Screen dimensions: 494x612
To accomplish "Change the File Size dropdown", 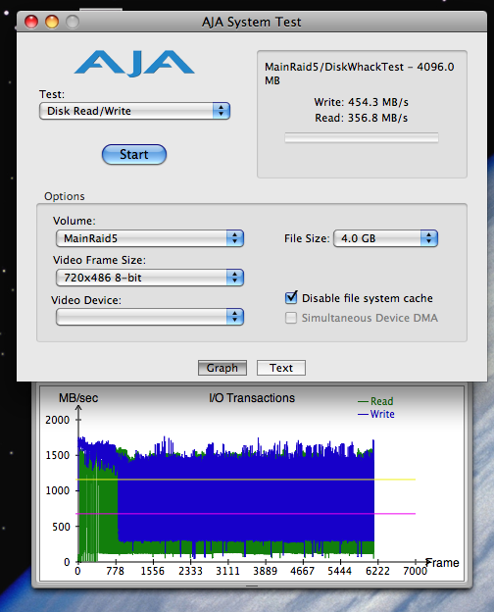I will (385, 238).
